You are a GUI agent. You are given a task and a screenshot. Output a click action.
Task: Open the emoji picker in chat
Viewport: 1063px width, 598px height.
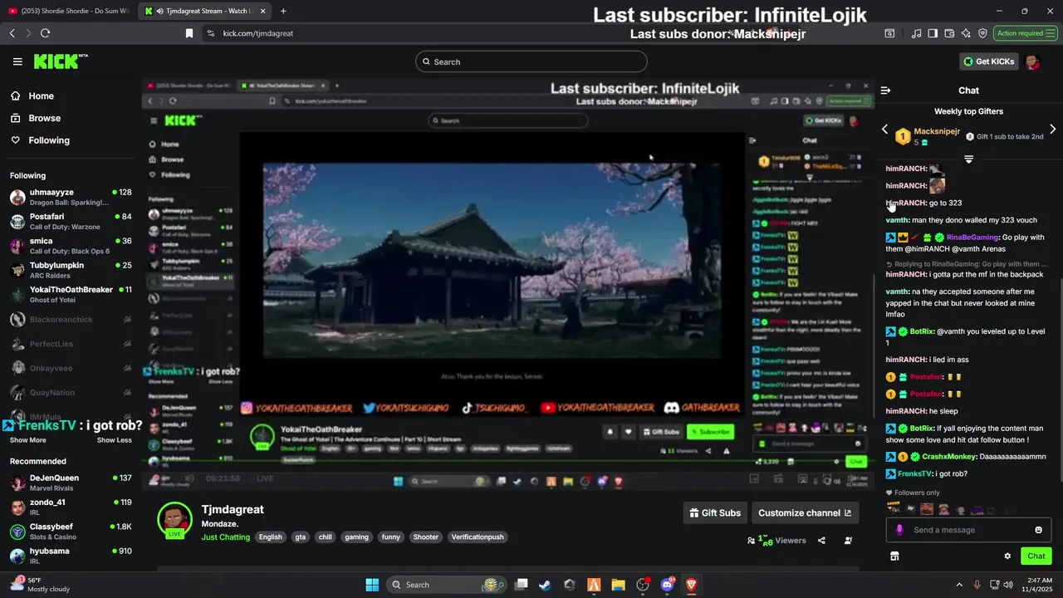(x=1038, y=530)
